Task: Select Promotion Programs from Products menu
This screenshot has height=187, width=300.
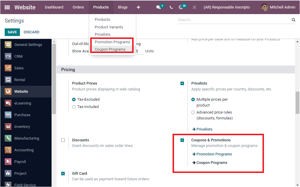Action: click(112, 42)
